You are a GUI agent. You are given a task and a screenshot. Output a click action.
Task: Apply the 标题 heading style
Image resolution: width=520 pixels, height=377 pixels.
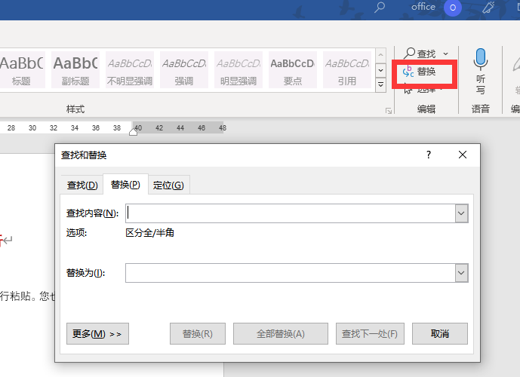[x=22, y=69]
